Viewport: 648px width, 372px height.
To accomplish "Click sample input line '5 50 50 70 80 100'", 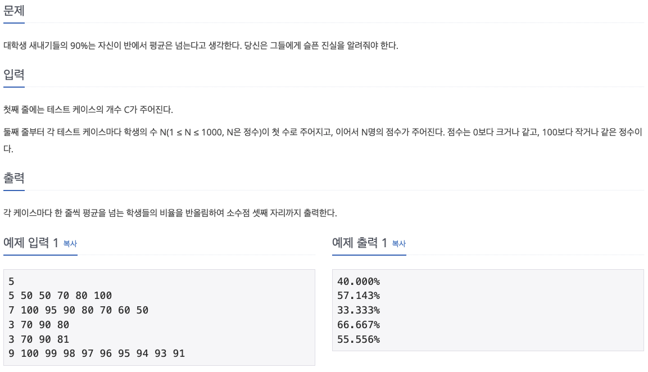I will pos(60,296).
